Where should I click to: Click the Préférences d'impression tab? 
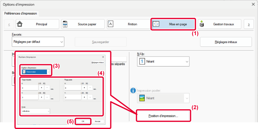click(x=21, y=14)
